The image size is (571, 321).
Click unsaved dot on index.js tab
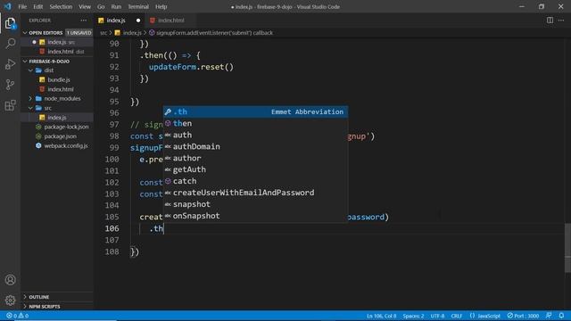[x=138, y=21]
